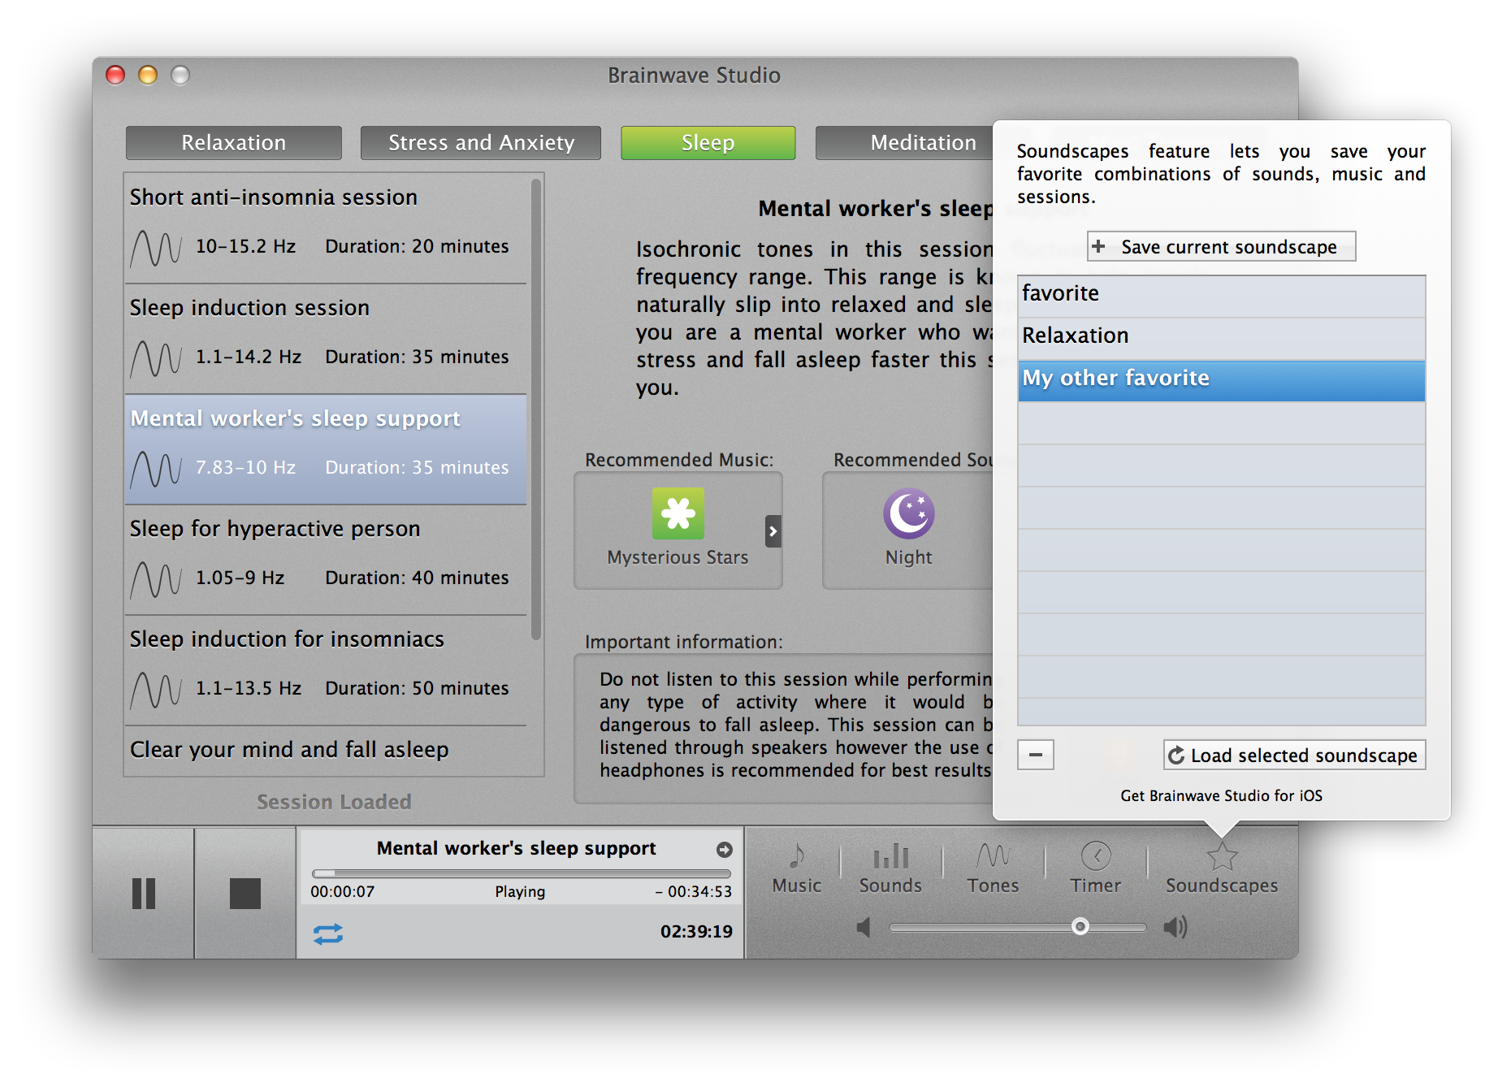Click the 'Duration: 20 minutes' text

click(x=417, y=246)
